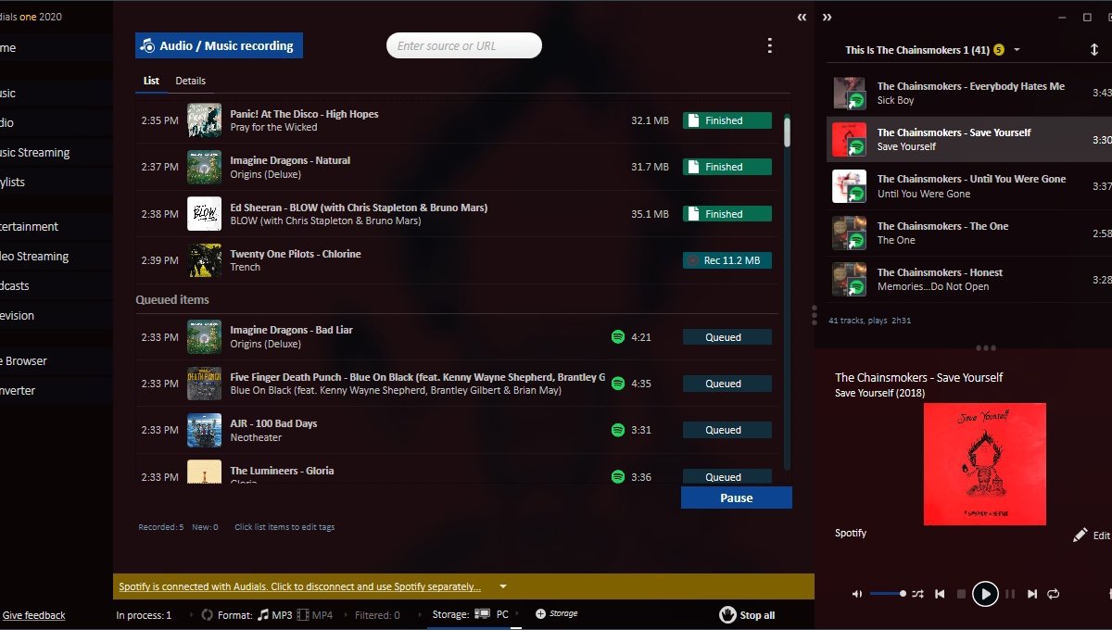Click the Add Storage plus icon

point(540,614)
